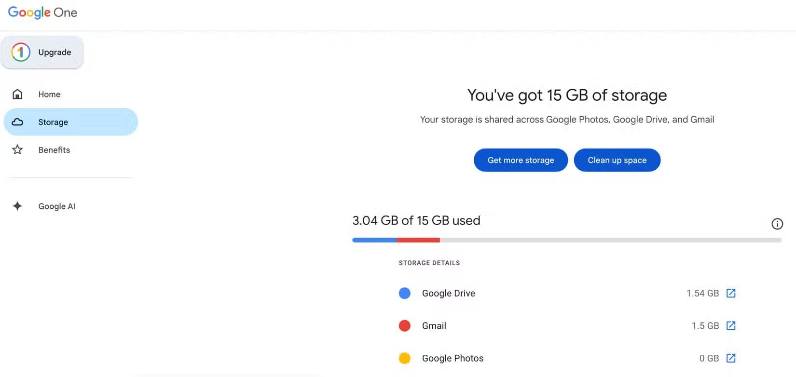Open Google Photos using its external link icon
The width and height of the screenshot is (796, 377).
point(731,358)
